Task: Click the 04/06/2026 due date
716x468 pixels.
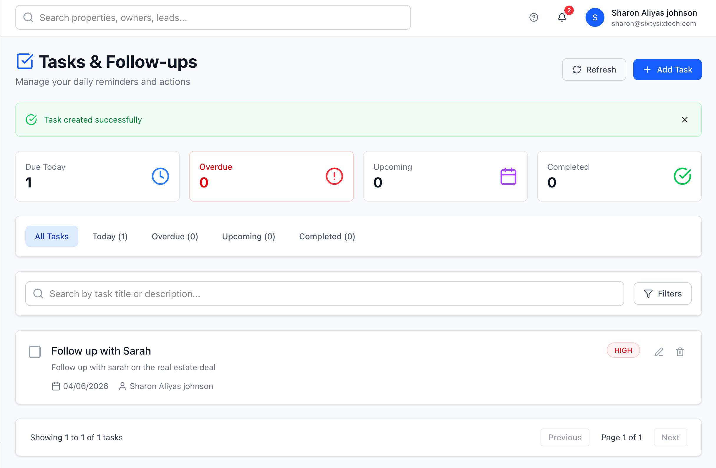Action: point(85,386)
